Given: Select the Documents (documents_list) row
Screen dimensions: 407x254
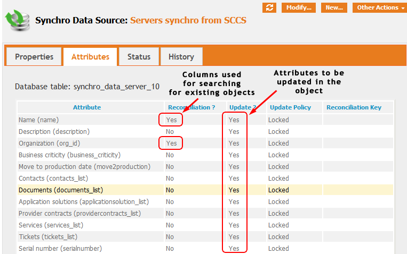Looking at the screenshot, I should click(x=61, y=190).
